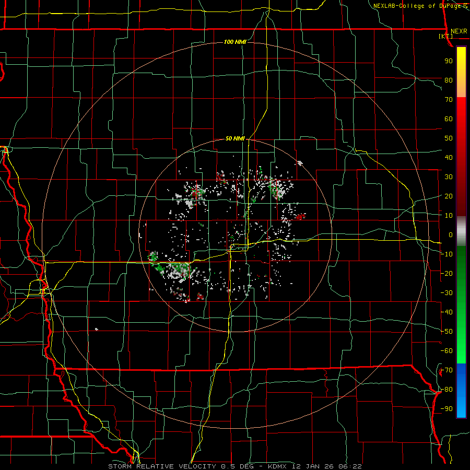This screenshot has width=470, height=470.
Task: Click the positive 20 scale value
Action: click(449, 196)
